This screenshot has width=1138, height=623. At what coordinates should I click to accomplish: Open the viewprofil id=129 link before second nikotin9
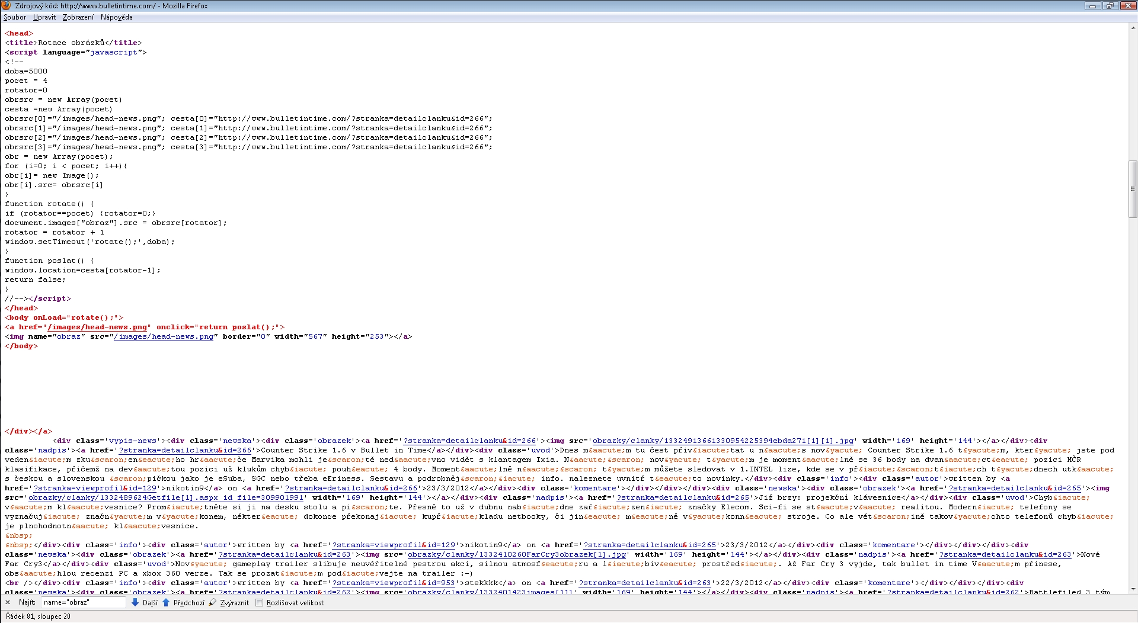[x=394, y=545]
